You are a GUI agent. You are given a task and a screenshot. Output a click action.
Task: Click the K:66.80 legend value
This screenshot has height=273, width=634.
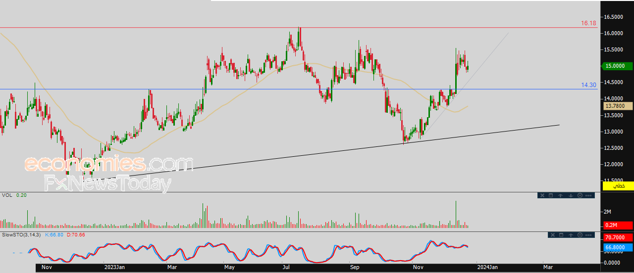coord(54,234)
